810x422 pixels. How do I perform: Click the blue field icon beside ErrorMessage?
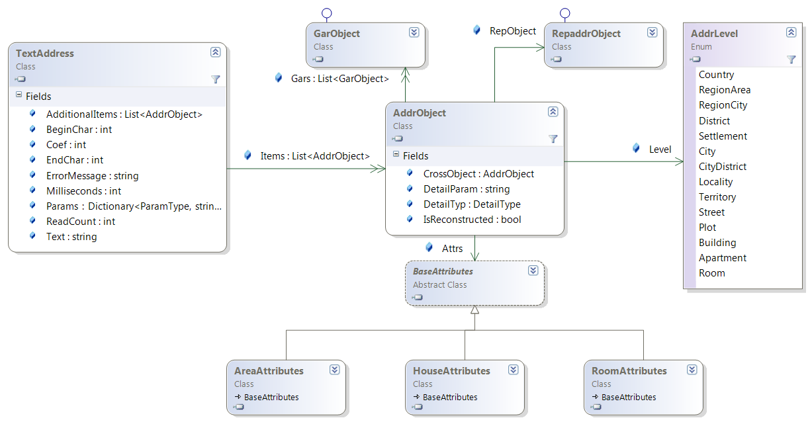point(33,175)
